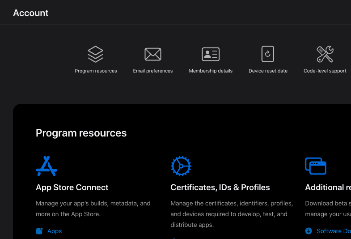The height and width of the screenshot is (239, 351).
Task: Click the "Manage the certificates, identifiers" description
Action: click(x=232, y=214)
